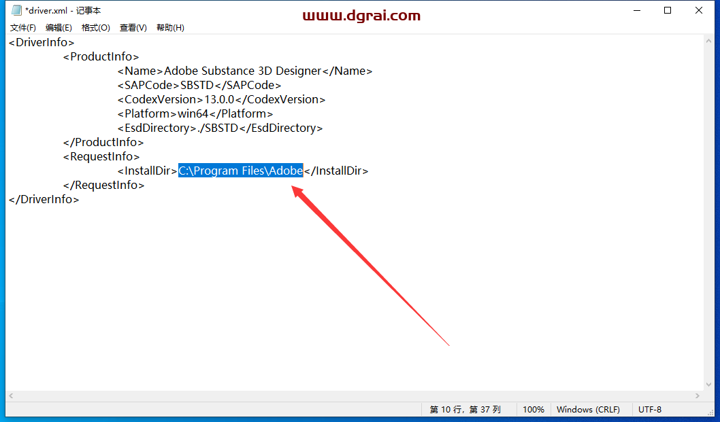This screenshot has height=422, width=720.
Task: Click the 100% zoom status entry
Action: click(534, 410)
